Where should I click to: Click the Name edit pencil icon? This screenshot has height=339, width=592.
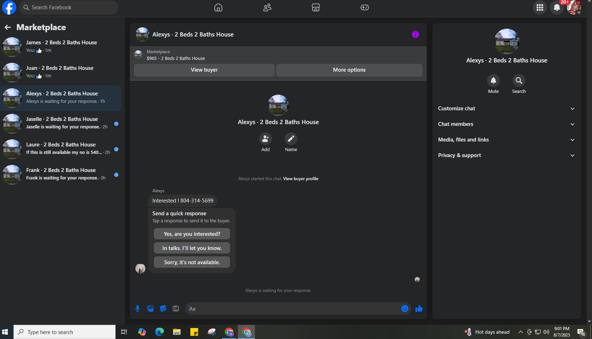pyautogui.click(x=291, y=139)
